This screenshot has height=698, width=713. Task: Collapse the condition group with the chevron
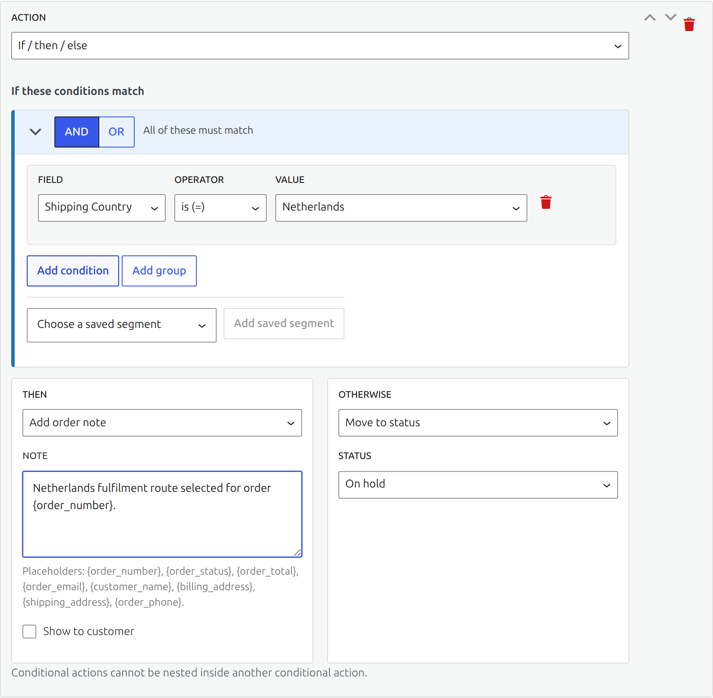35,132
